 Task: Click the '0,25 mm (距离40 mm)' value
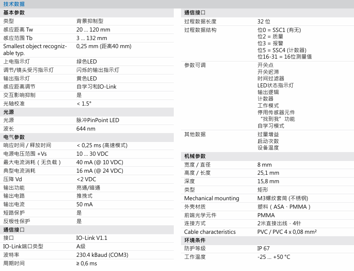click(104, 47)
